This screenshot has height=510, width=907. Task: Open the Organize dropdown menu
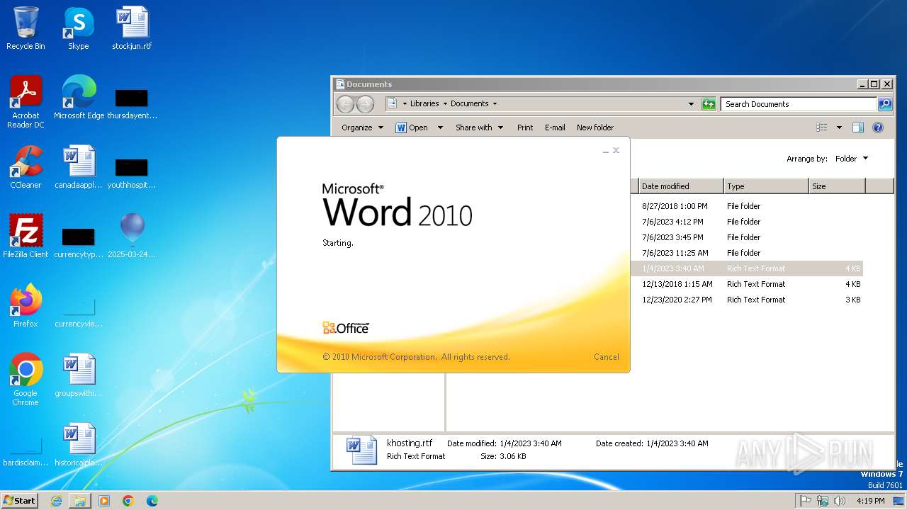pos(362,127)
